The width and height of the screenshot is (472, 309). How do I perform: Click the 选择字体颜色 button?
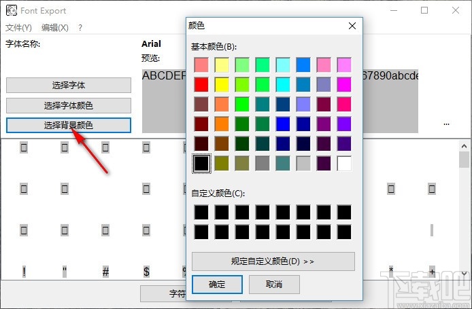click(x=69, y=105)
